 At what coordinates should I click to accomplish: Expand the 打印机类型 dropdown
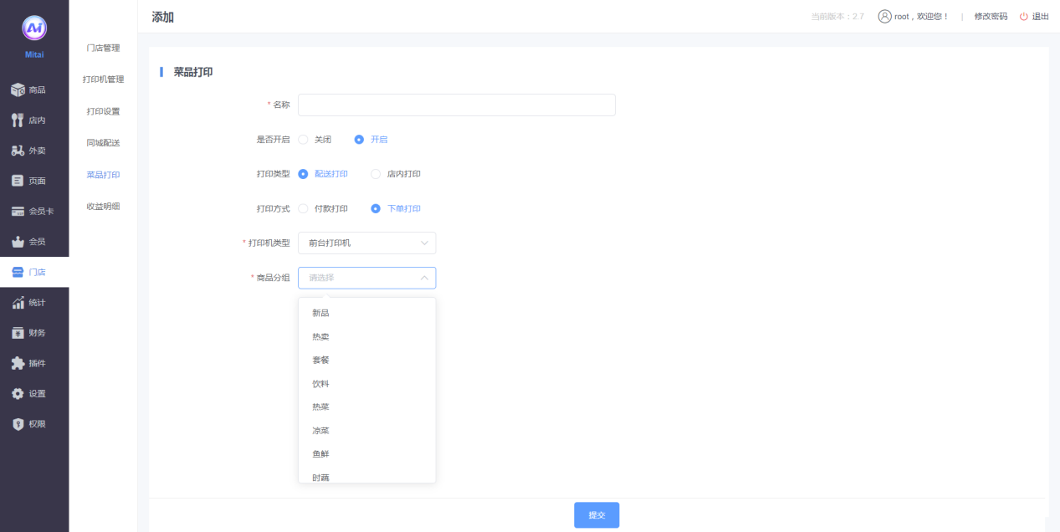pyautogui.click(x=366, y=243)
